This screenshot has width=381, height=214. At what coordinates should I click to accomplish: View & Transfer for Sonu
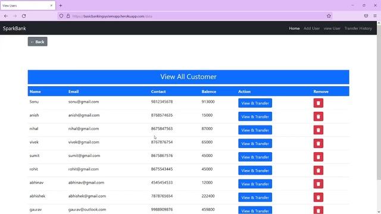[255, 103]
